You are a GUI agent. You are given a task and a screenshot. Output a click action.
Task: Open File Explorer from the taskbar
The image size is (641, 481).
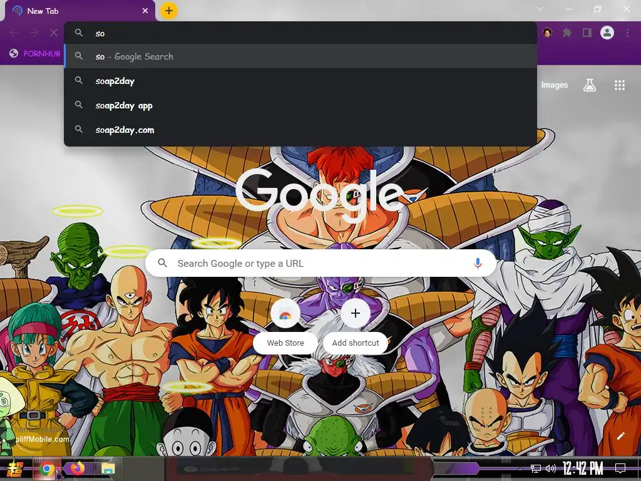click(108, 468)
